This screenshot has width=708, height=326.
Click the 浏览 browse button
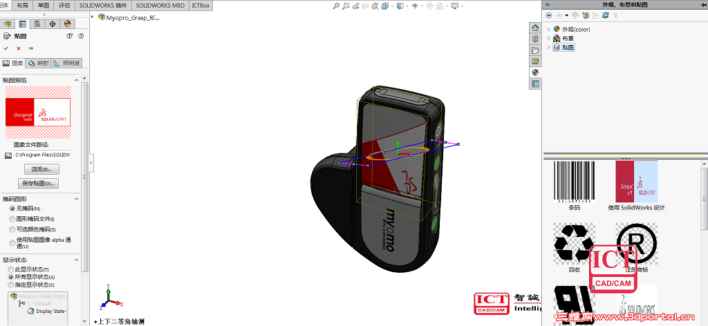click(x=41, y=169)
